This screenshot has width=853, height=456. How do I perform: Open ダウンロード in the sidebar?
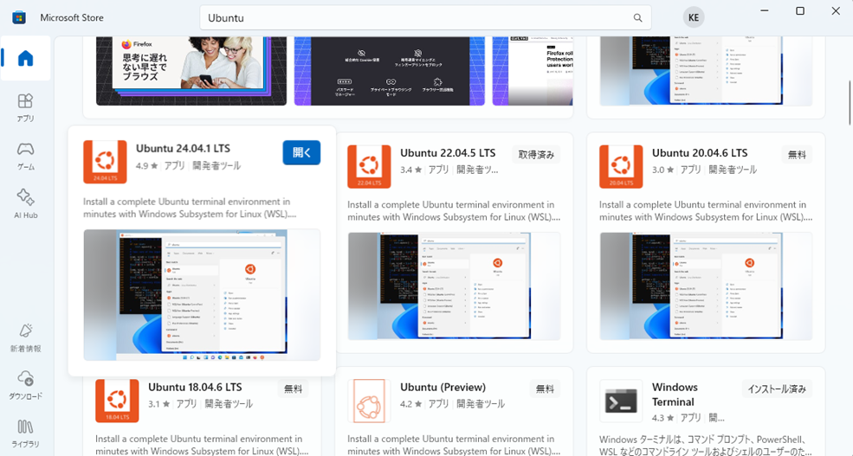(26, 385)
